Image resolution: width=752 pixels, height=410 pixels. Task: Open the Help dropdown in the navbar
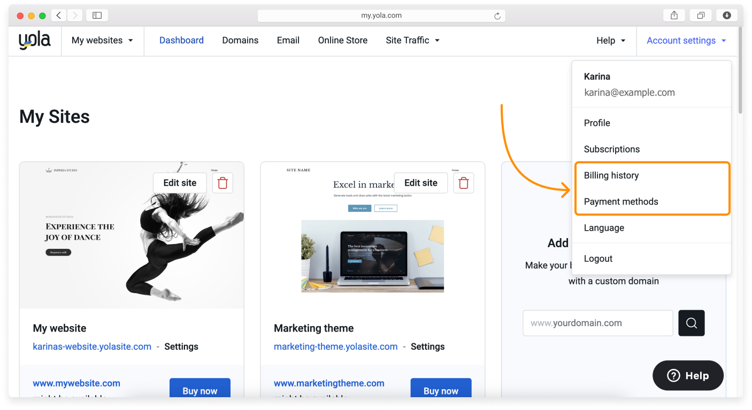610,40
